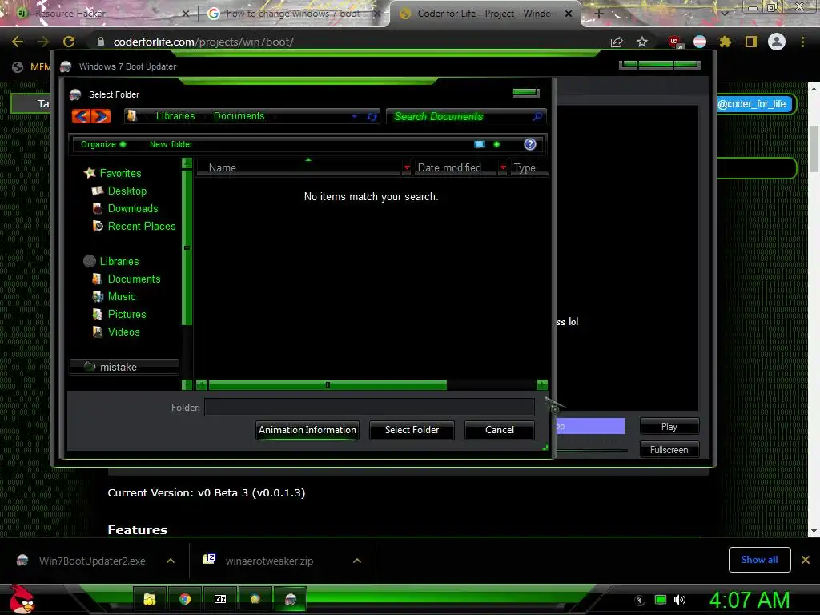Open uBlock extension icon
This screenshot has width=820, height=615.
pyautogui.click(x=675, y=42)
